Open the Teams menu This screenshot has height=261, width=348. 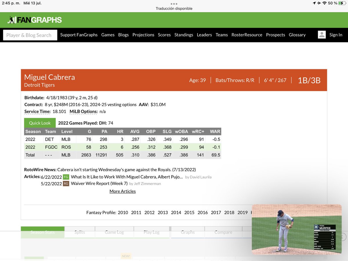pos(222,35)
